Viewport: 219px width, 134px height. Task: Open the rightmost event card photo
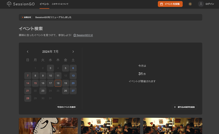tap(173, 126)
